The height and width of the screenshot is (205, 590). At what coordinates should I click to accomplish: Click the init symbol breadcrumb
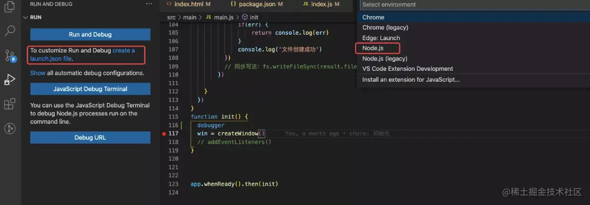pyautogui.click(x=250, y=17)
